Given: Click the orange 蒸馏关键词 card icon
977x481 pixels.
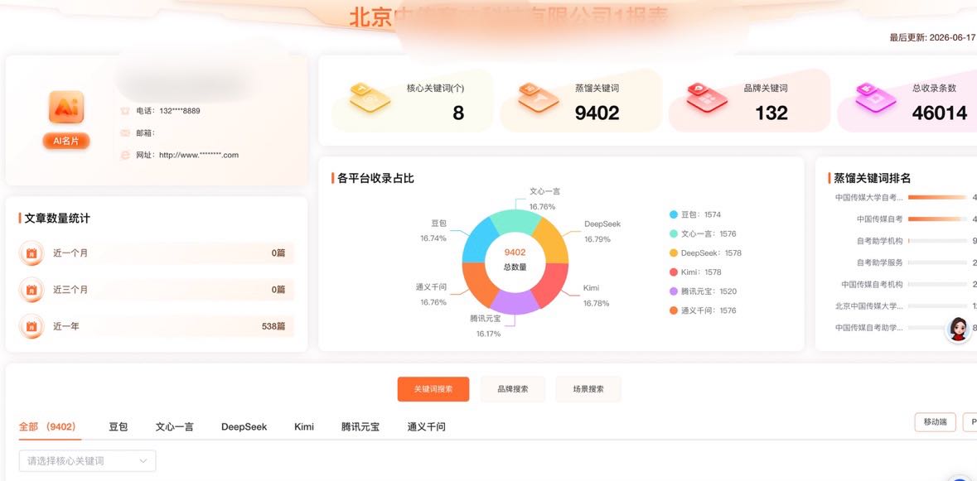Looking at the screenshot, I should pos(539,98).
